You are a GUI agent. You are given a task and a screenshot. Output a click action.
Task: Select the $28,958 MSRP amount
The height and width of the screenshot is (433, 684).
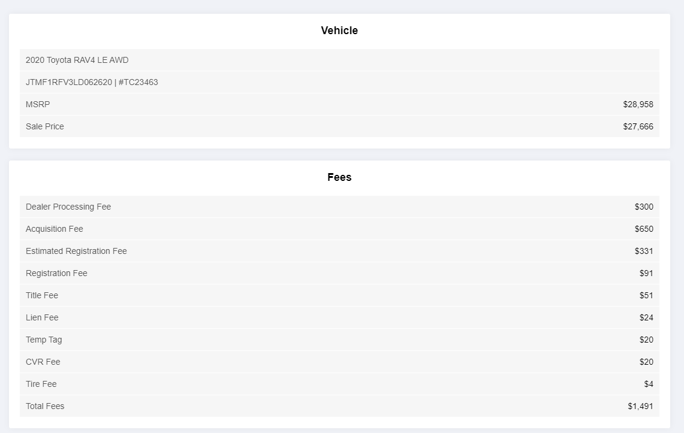click(638, 105)
